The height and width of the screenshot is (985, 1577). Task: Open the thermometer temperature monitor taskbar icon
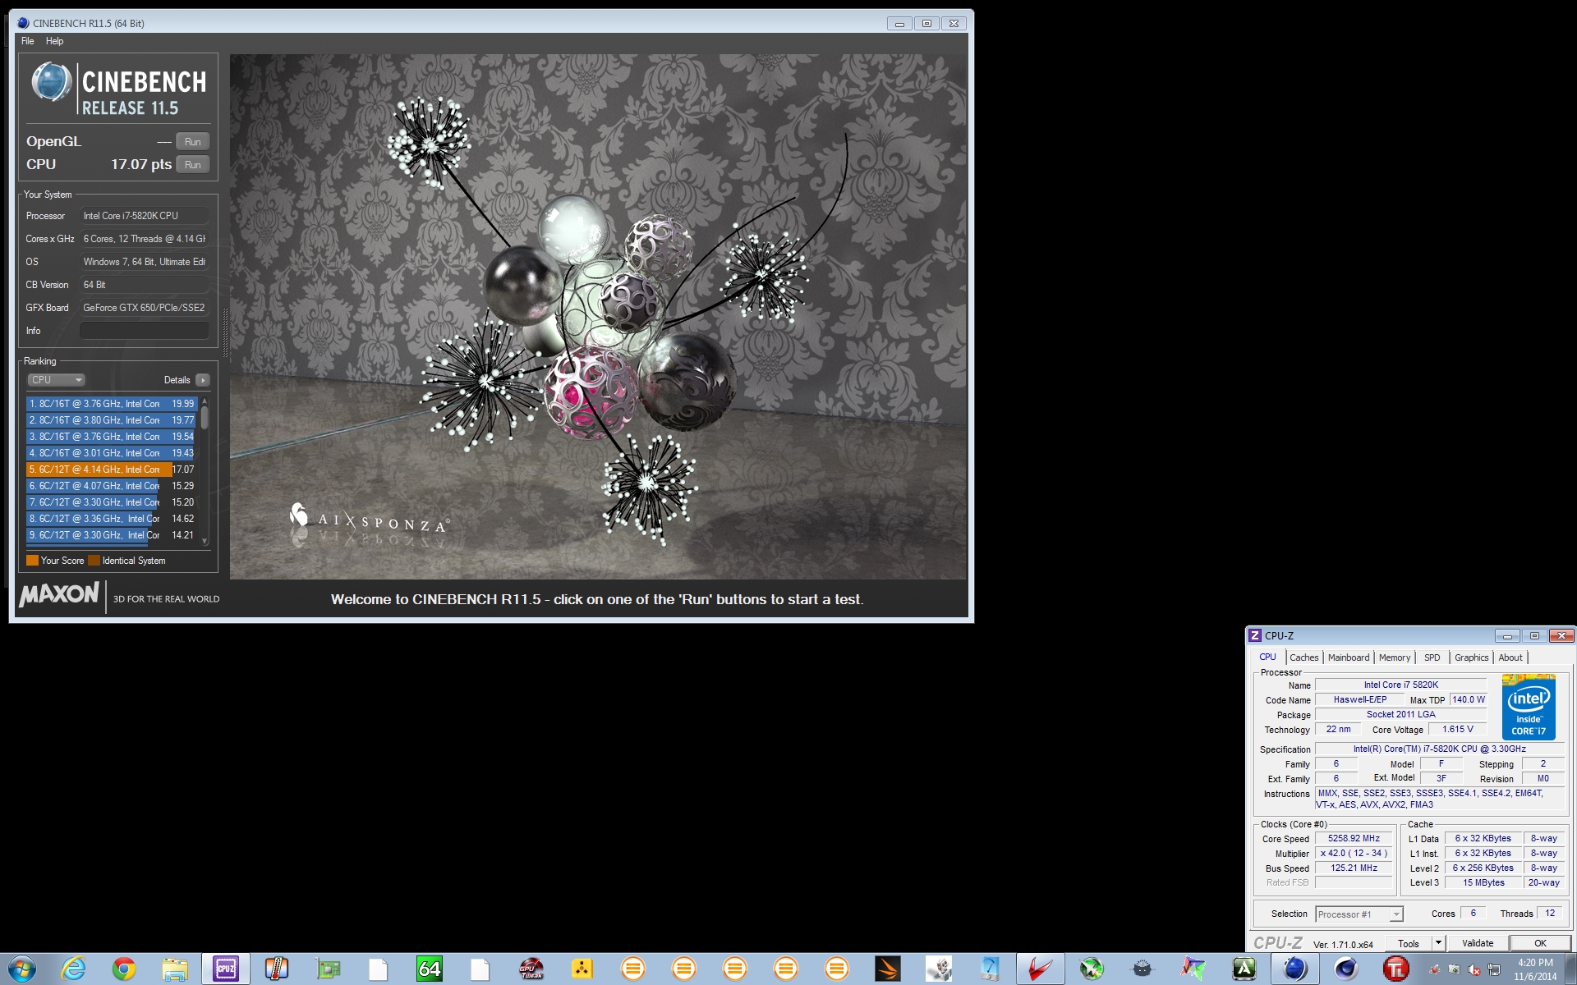click(x=277, y=969)
